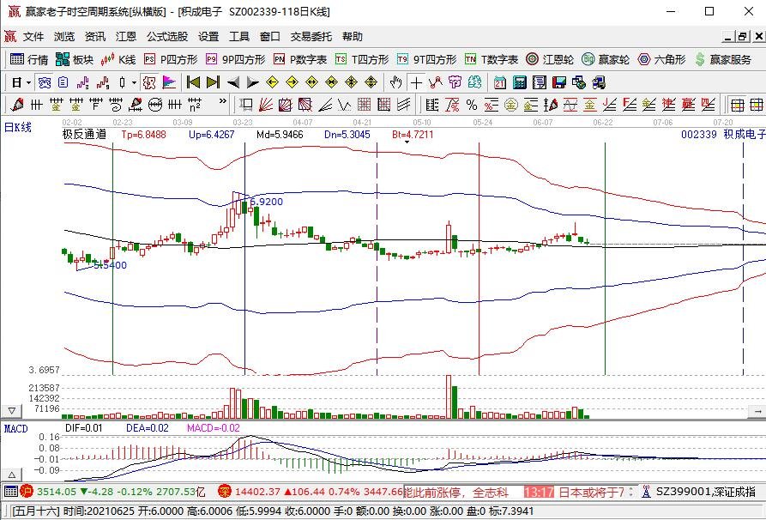
Task: Step forward with black right arrow
Action: tap(252, 82)
